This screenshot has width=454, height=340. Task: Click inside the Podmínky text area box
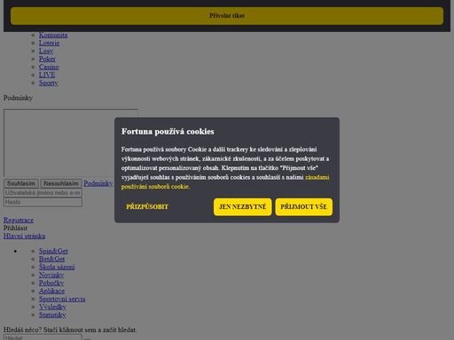pyautogui.click(x=71, y=143)
